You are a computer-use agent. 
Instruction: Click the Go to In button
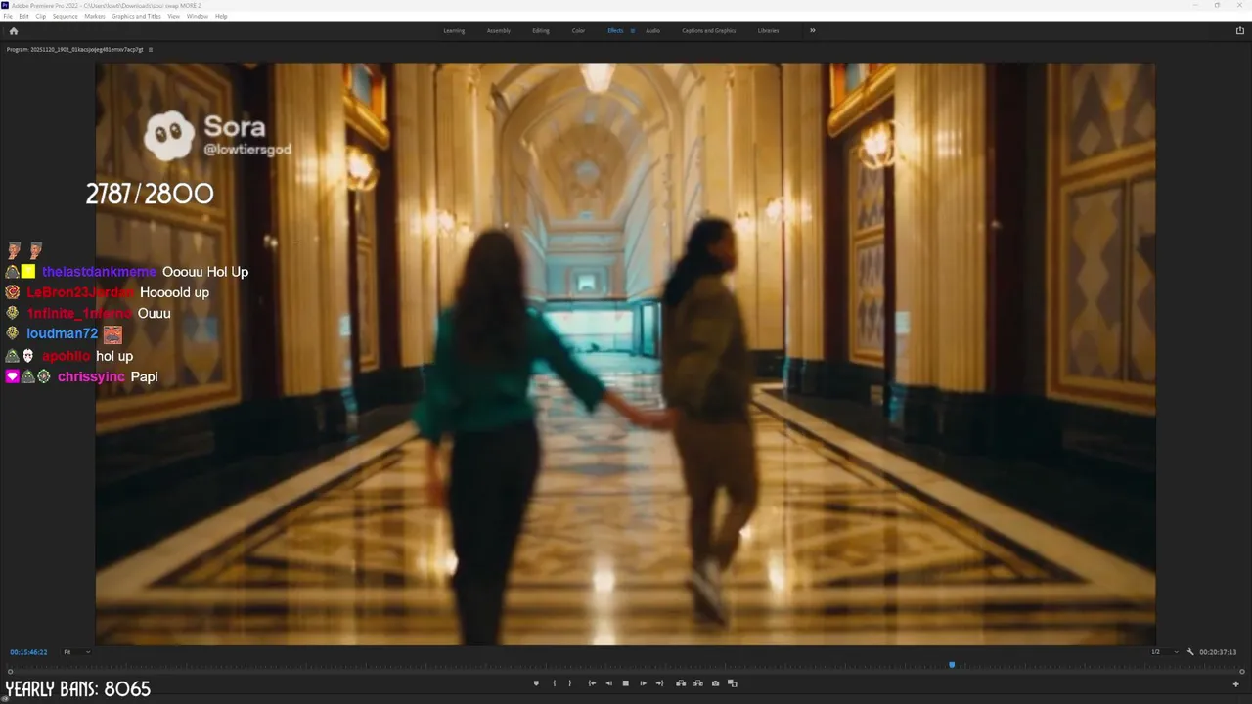tap(592, 683)
